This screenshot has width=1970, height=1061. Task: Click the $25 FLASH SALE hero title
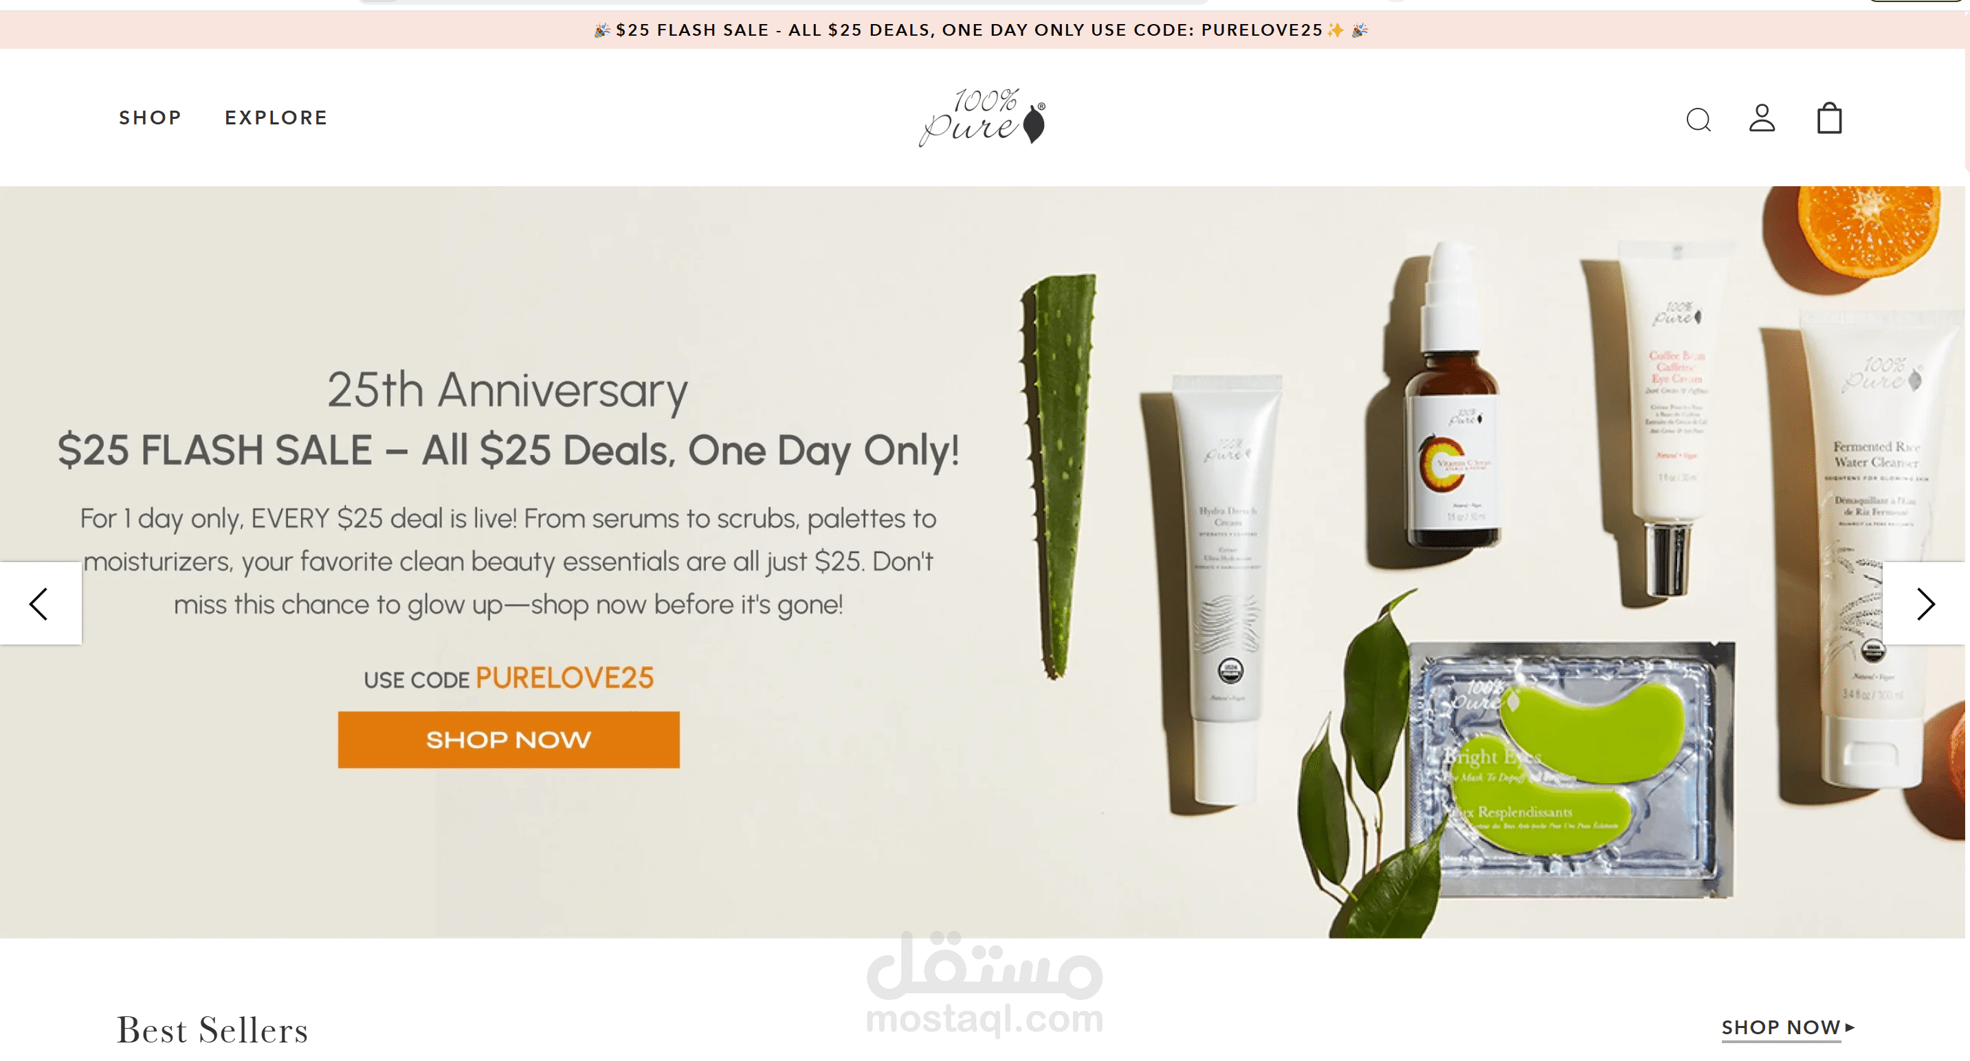(x=509, y=449)
